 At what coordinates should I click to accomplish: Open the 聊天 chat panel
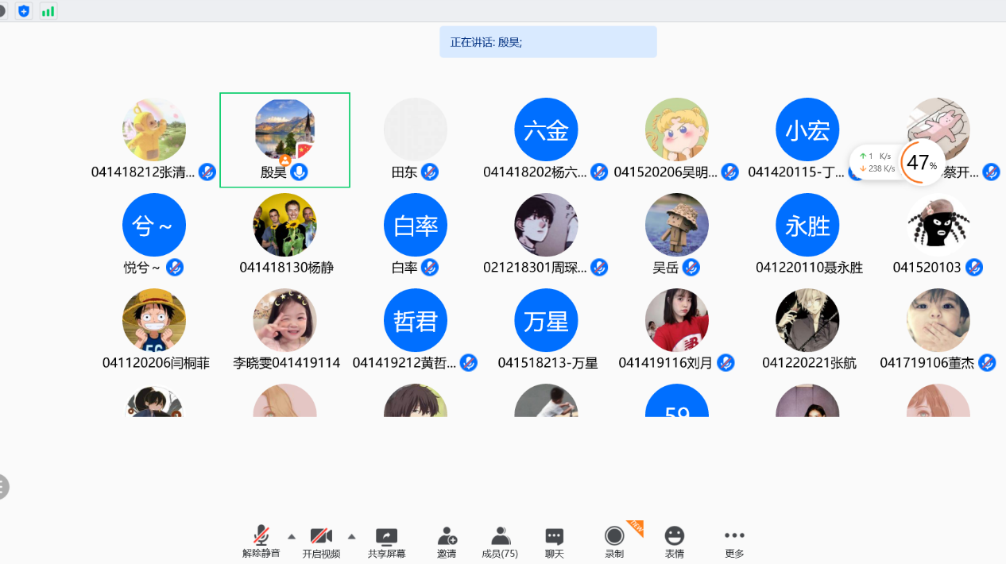click(555, 536)
